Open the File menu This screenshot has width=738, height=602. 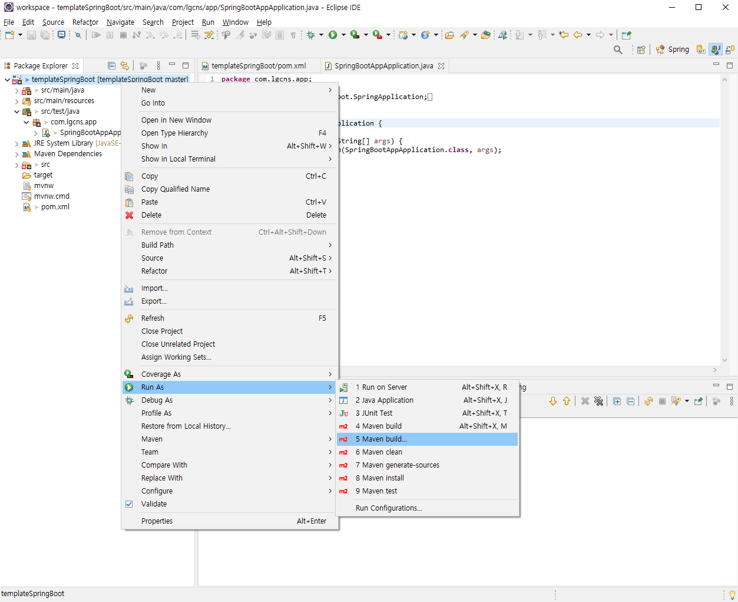pyautogui.click(x=9, y=22)
